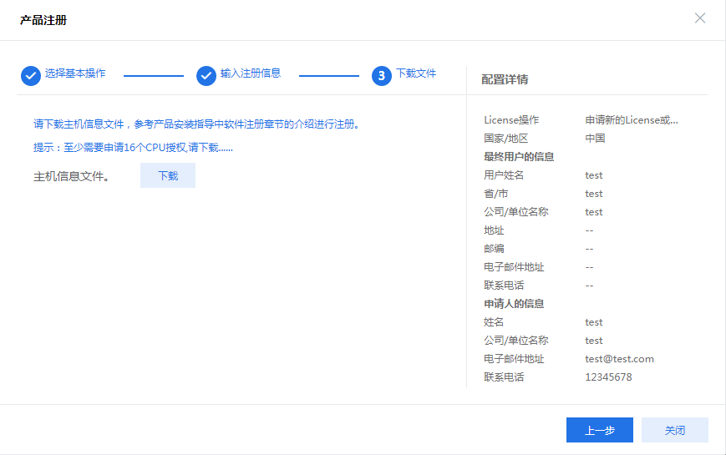Click the checkmark icon for 输入注册信息 step
The image size is (726, 455).
pos(206,76)
